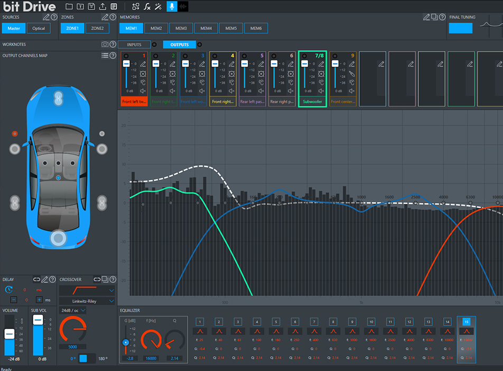Click the Crossover link chain icon
The image size is (503, 371).
coord(97,279)
